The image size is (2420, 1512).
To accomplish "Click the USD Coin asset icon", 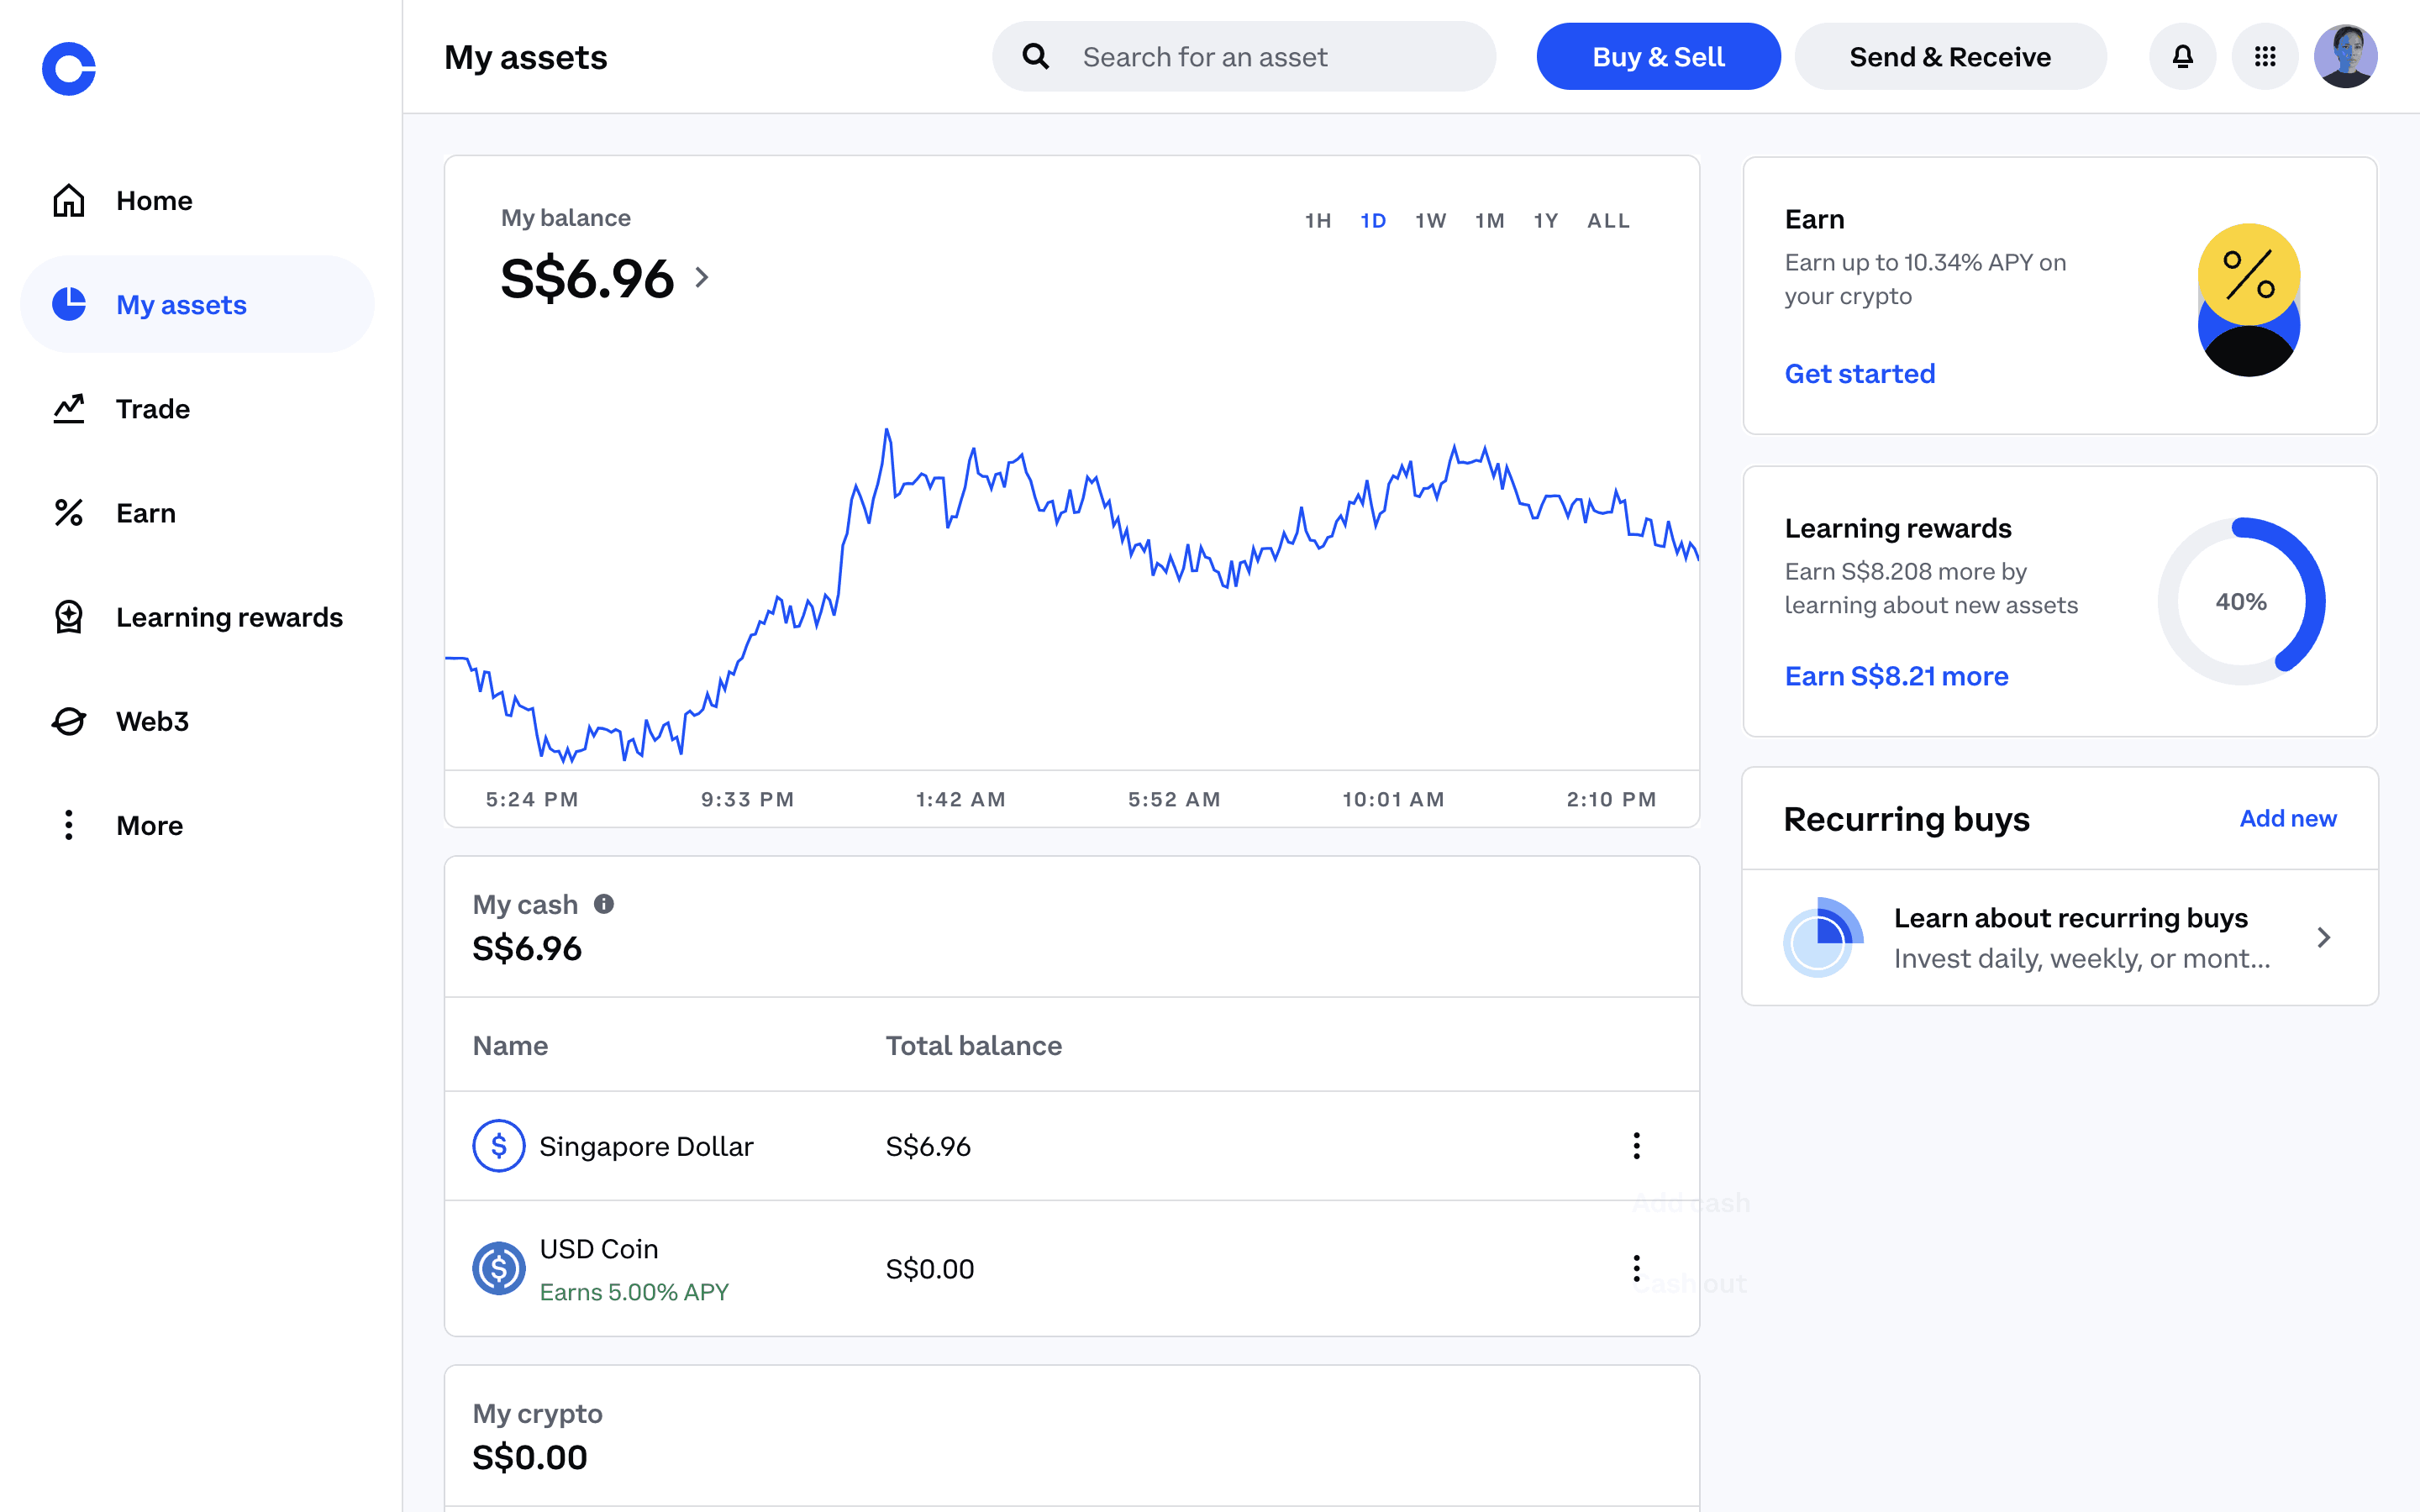I will pos(498,1268).
